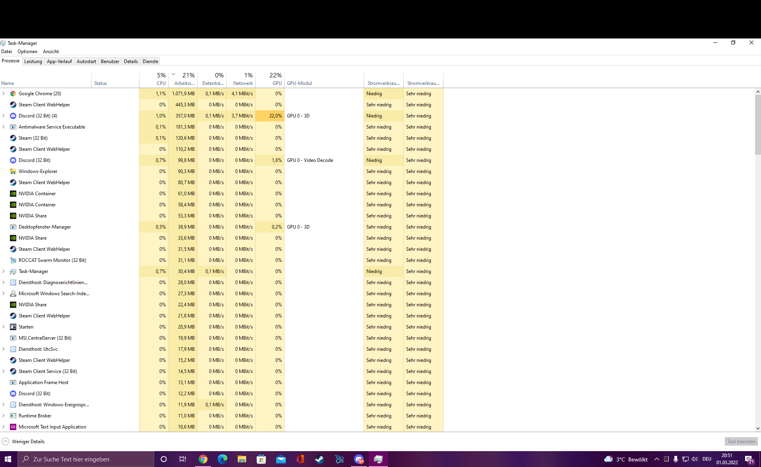
Task: Open Discord from the taskbar
Action: click(x=359, y=459)
